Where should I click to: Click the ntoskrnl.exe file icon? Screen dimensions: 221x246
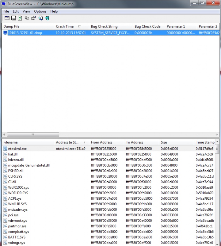(5, 149)
